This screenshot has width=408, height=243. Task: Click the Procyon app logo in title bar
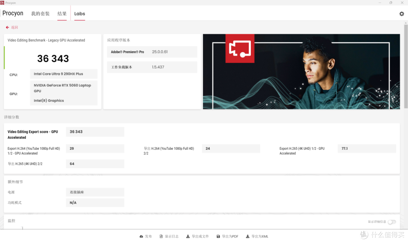coord(2,3)
